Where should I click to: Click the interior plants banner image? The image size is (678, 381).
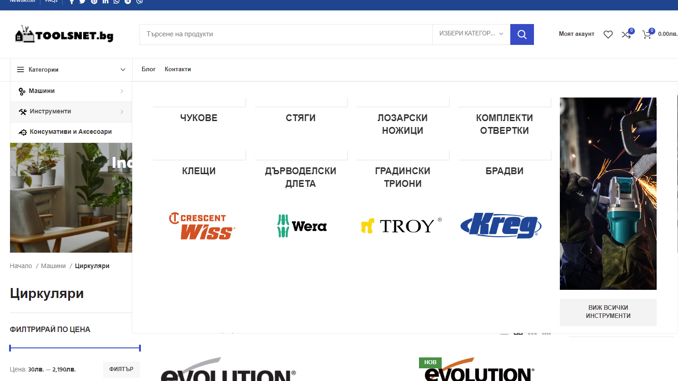[71, 198]
